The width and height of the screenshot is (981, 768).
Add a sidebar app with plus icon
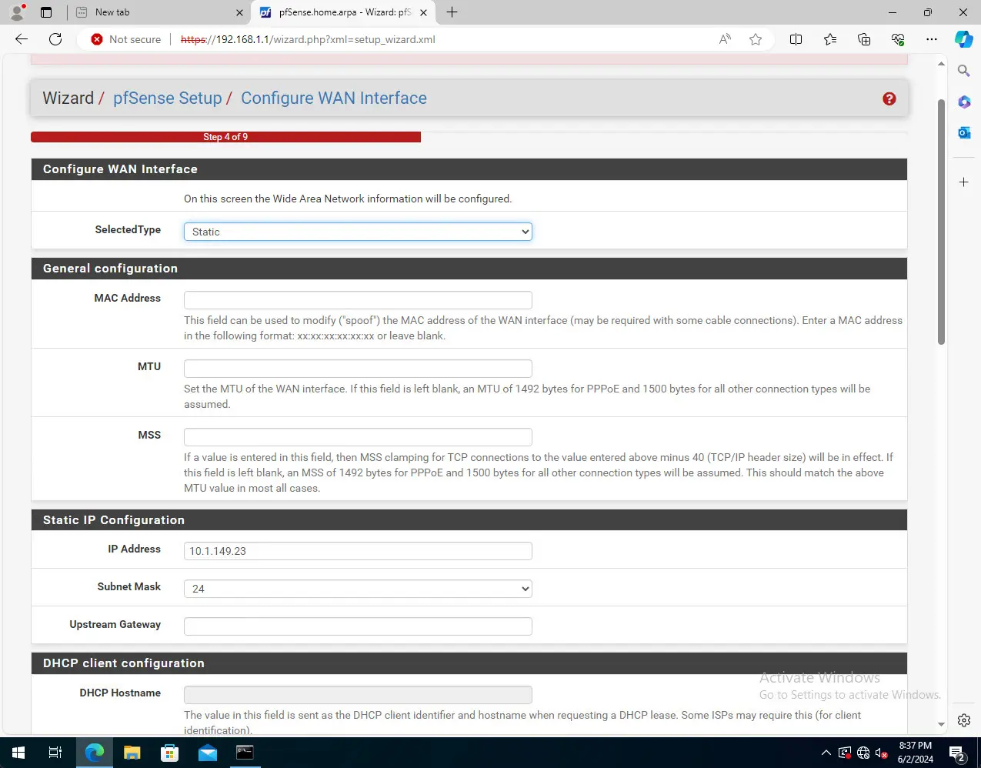964,182
